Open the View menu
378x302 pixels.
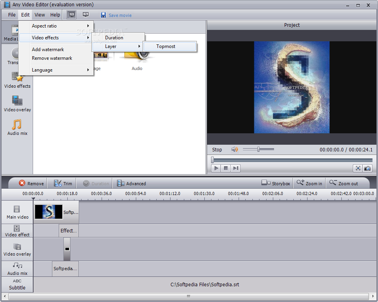click(39, 15)
